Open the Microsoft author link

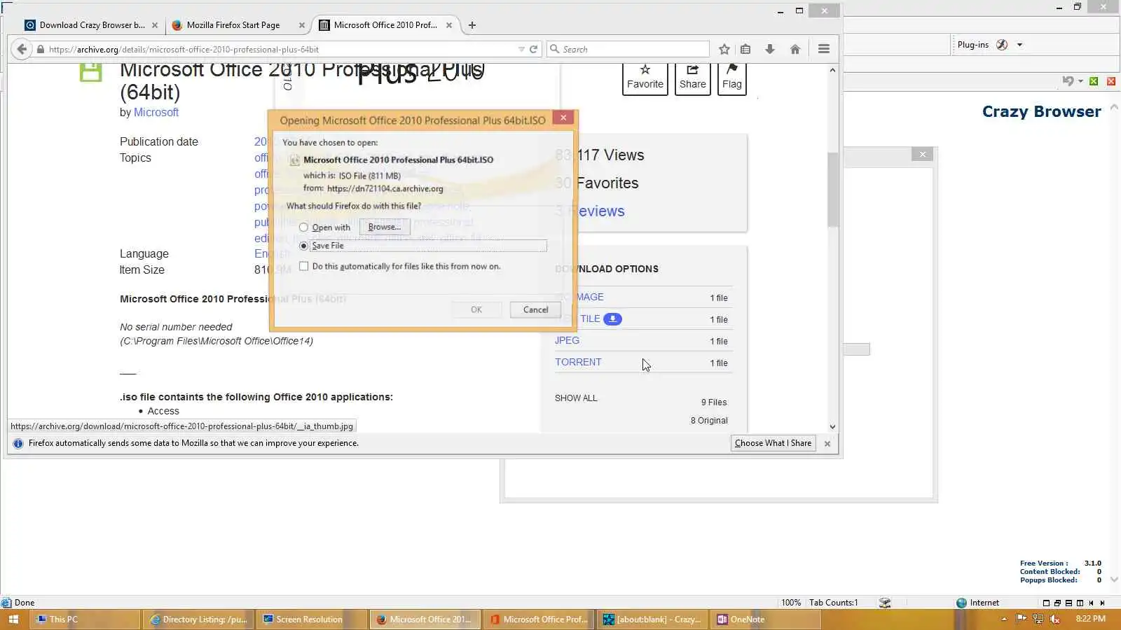156,112
